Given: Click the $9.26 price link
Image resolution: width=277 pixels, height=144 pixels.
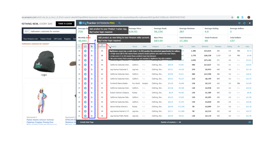Looking at the screenshot, I should pyautogui.click(x=171, y=93).
